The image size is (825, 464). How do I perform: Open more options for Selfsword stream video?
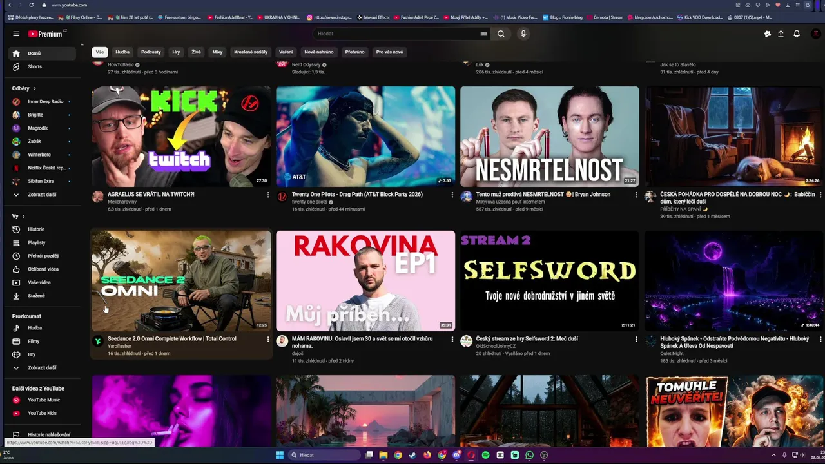pos(637,339)
